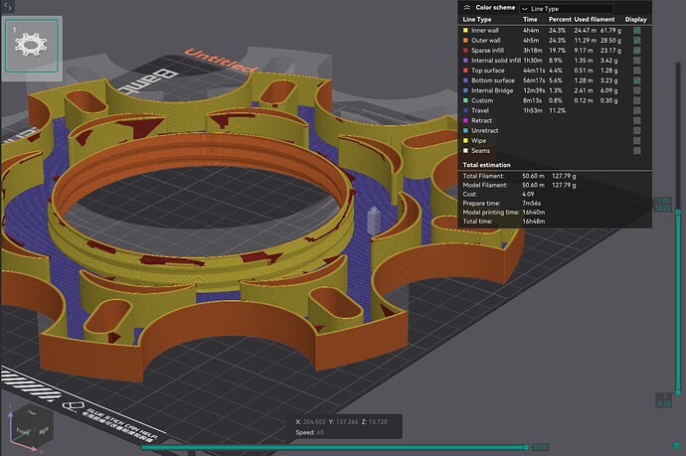Click the layer count label '170 13.72'
Viewport: 686px width, 456px height.
(x=663, y=205)
